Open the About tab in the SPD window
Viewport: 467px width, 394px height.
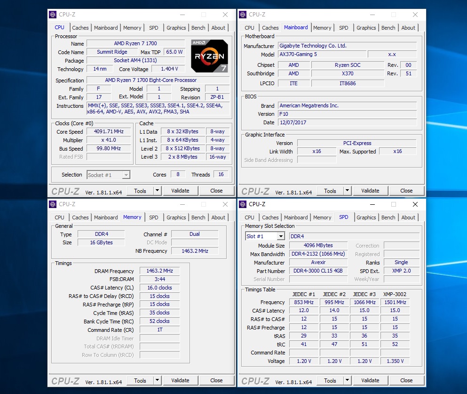(408, 217)
